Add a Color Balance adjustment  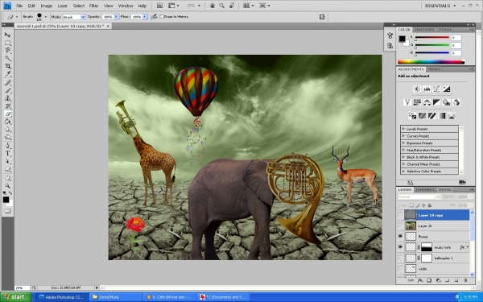427,102
